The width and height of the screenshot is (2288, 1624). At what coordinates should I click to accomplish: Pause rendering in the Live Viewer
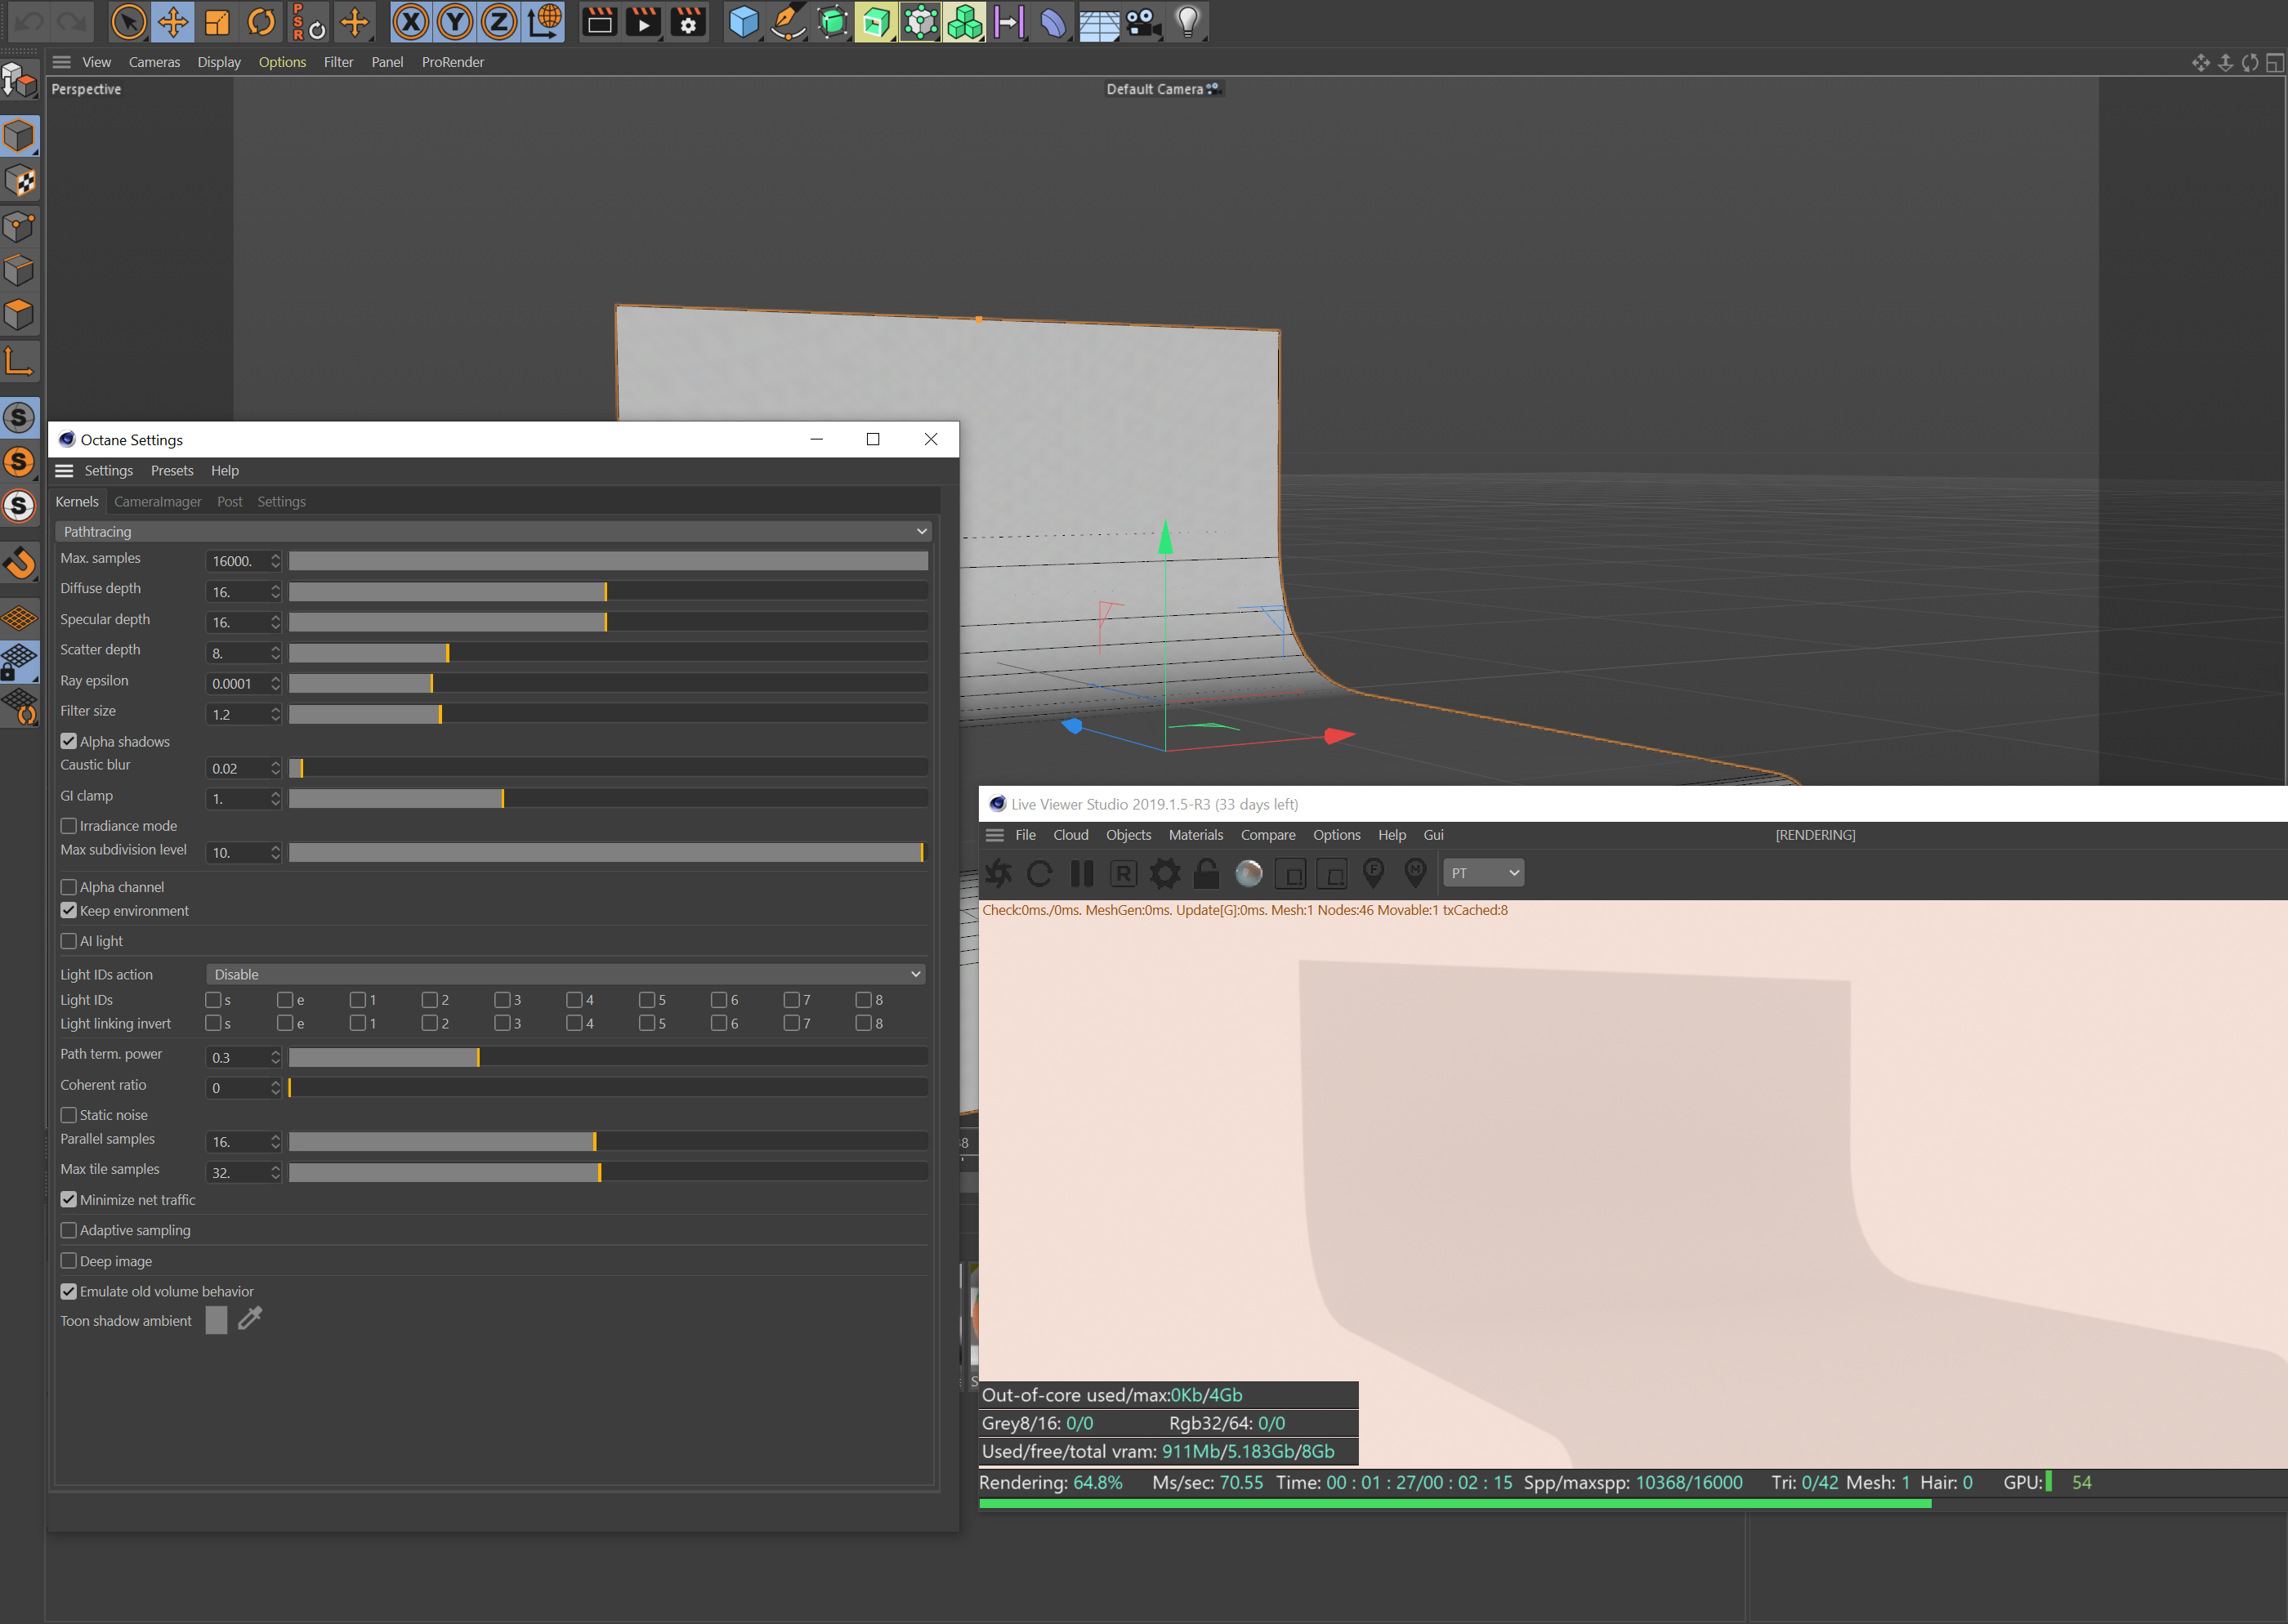(x=1081, y=873)
